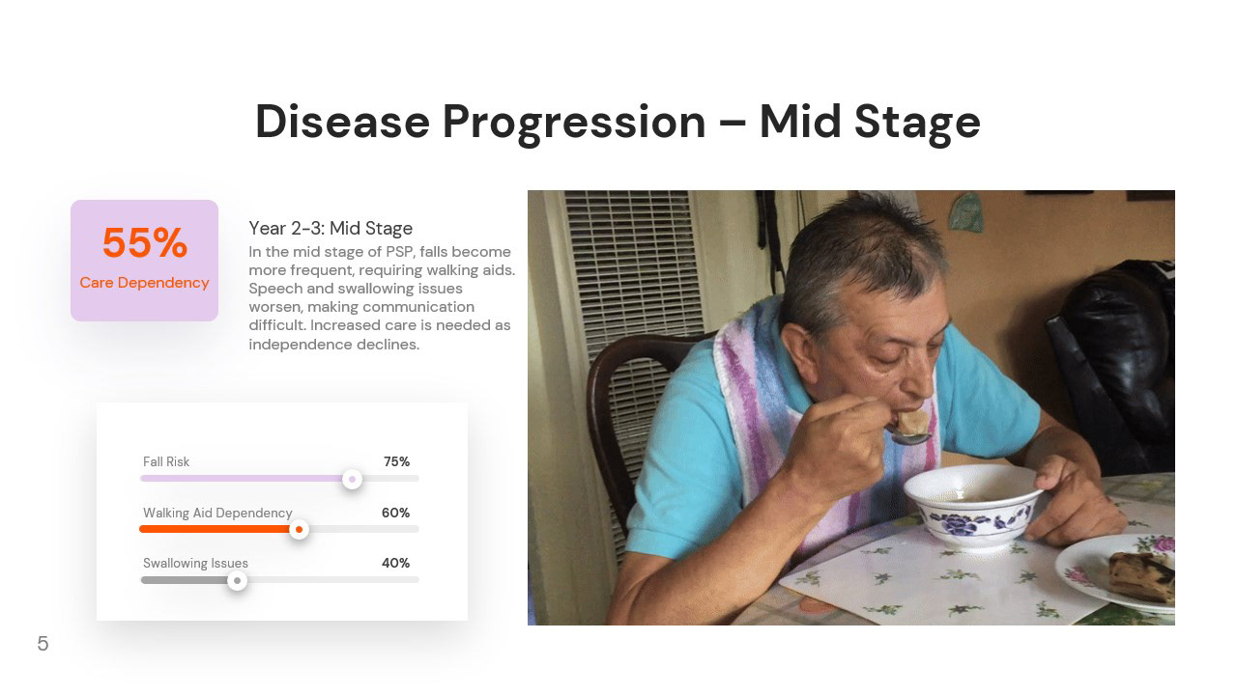Viewport: 1237px width, 695px height.
Task: Click the mid stage PSP description paragraph
Action: pyautogui.click(x=382, y=297)
